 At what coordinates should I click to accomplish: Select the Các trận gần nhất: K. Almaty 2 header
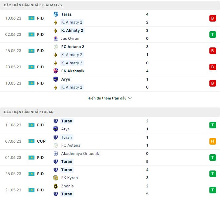[33, 5]
